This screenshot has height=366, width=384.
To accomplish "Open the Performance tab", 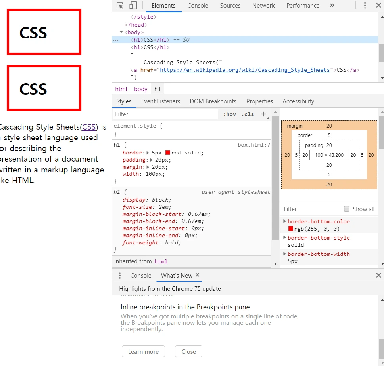I will click(x=303, y=6).
